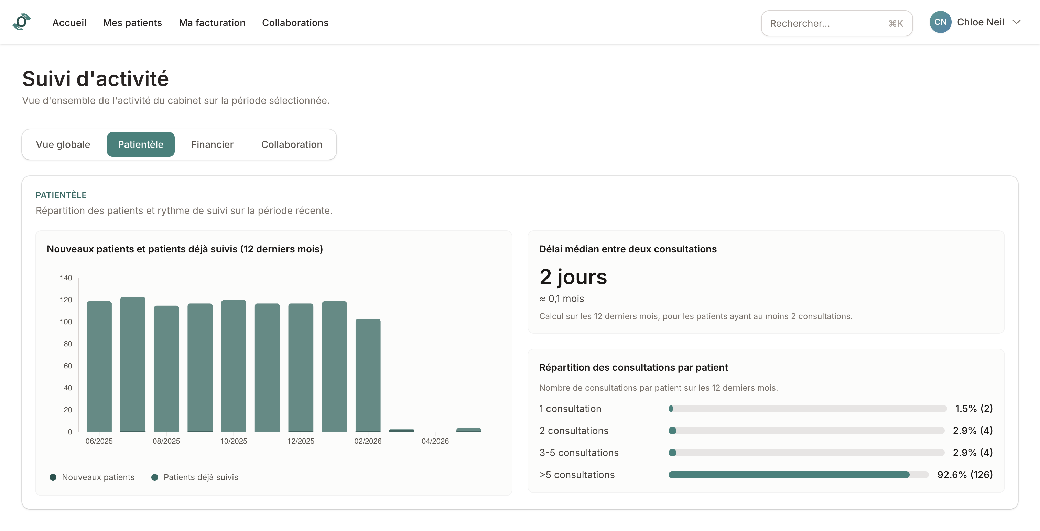Click the app logo icon
The width and height of the screenshot is (1040, 531).
(22, 22)
